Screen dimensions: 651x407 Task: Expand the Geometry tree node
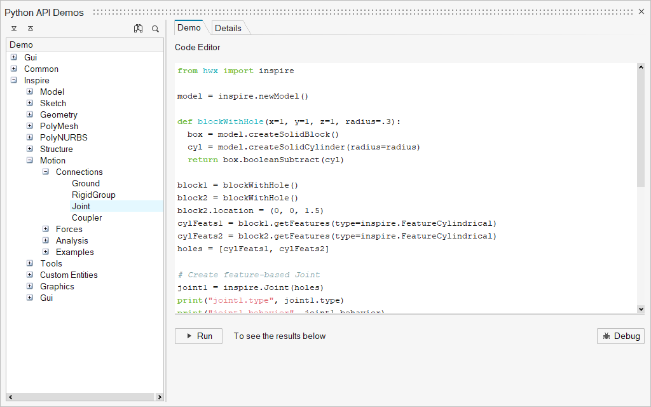(x=30, y=115)
